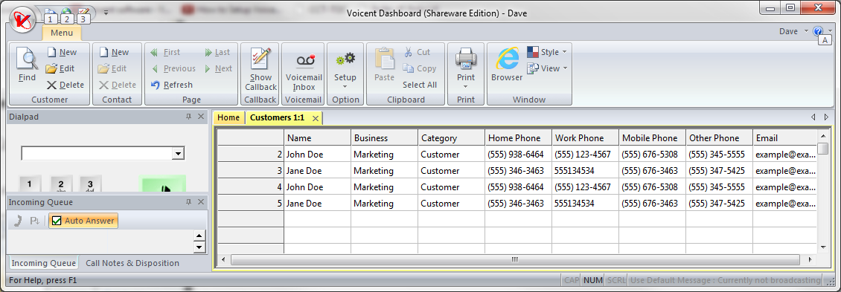This screenshot has height=292, width=841.
Task: Expand the Setup options dropdown
Action: 345,86
